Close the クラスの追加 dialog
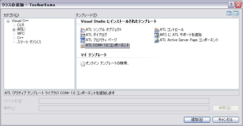 pos(238,5)
